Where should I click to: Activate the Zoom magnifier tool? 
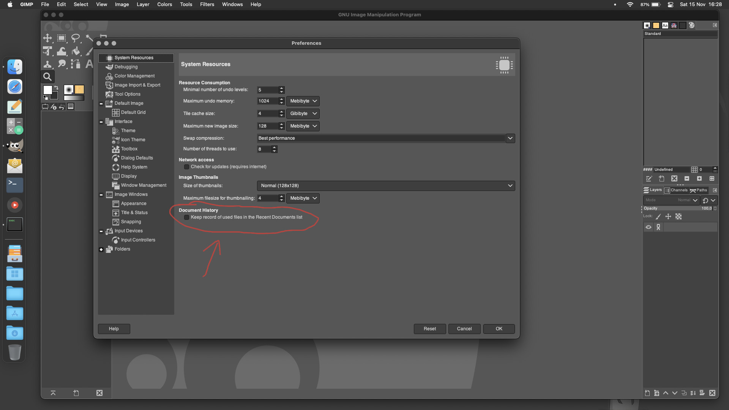47,77
